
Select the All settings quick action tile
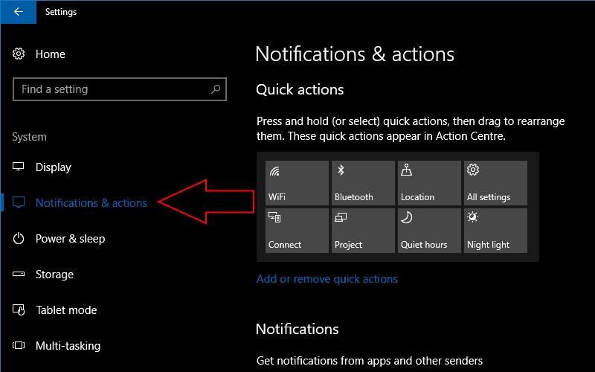(x=495, y=183)
